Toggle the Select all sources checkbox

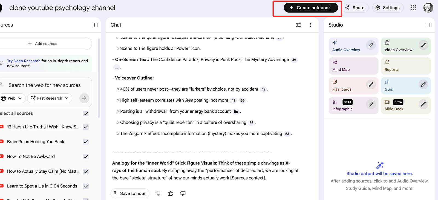(x=86, y=114)
